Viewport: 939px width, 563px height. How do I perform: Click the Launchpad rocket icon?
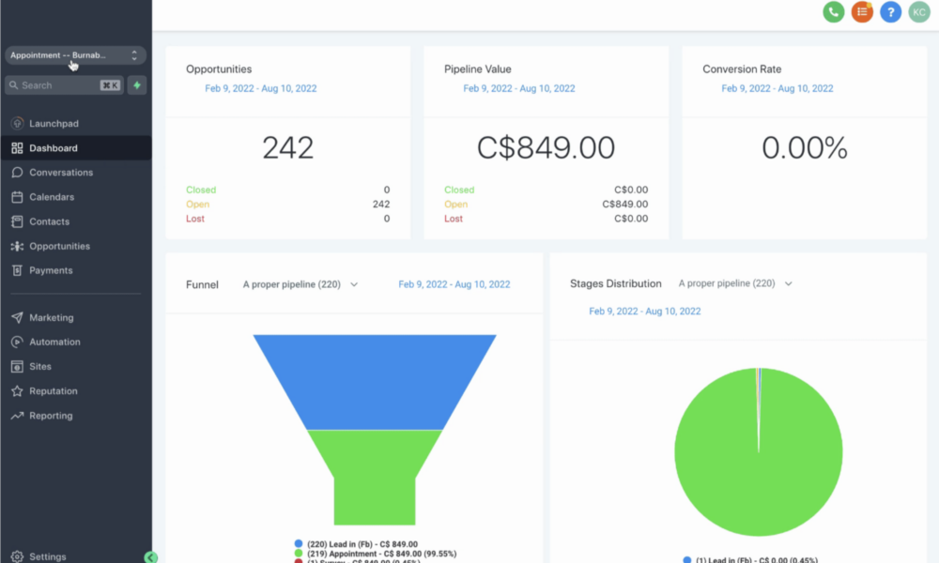coord(17,123)
